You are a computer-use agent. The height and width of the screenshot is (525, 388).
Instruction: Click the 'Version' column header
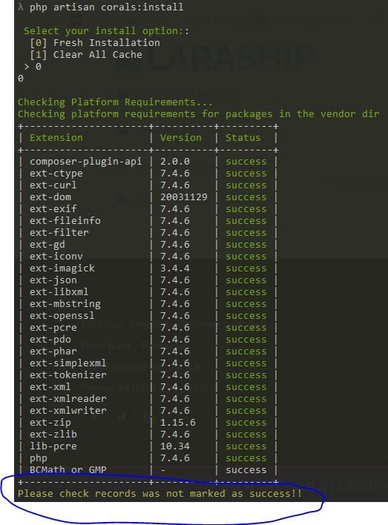click(180, 138)
